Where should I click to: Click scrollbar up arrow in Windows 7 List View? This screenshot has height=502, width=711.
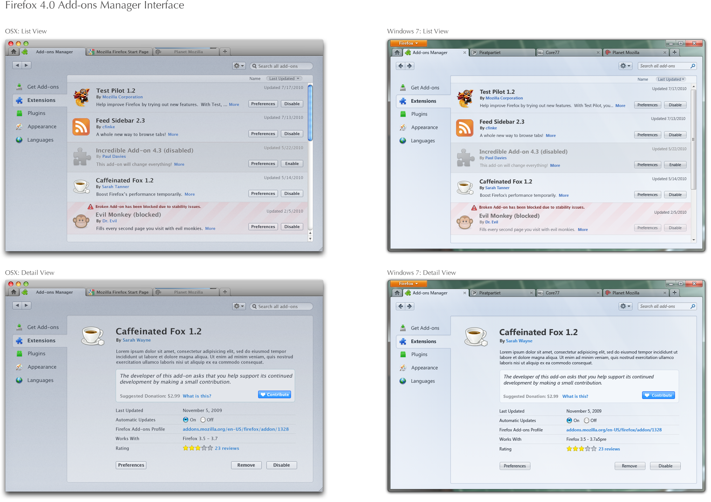pos(693,87)
